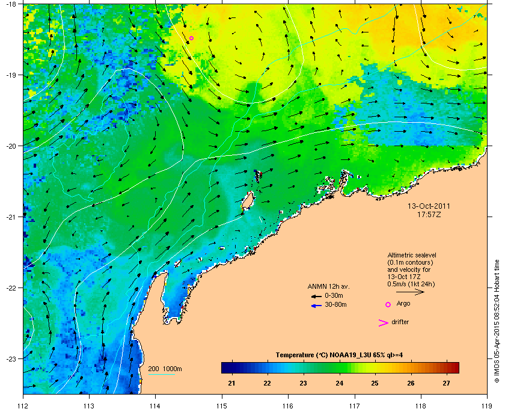Image resolution: width=505 pixels, height=409 pixels.
Task: Click the 0.5m/s velocity scale arrow
Action: (410, 292)
